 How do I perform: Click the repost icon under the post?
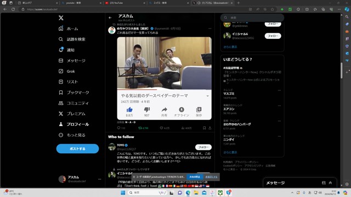pyautogui.click(x=140, y=128)
